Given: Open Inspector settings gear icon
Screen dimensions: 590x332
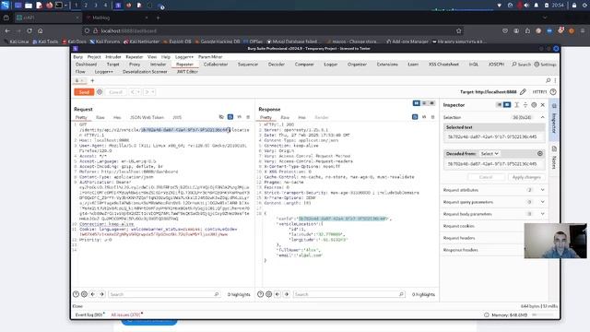Looking at the screenshot, I should 534,104.
